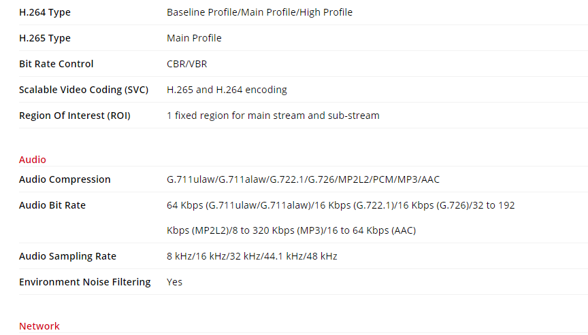Click the red Network section heading
Image resolution: width=588 pixels, height=335 pixels.
(x=39, y=326)
